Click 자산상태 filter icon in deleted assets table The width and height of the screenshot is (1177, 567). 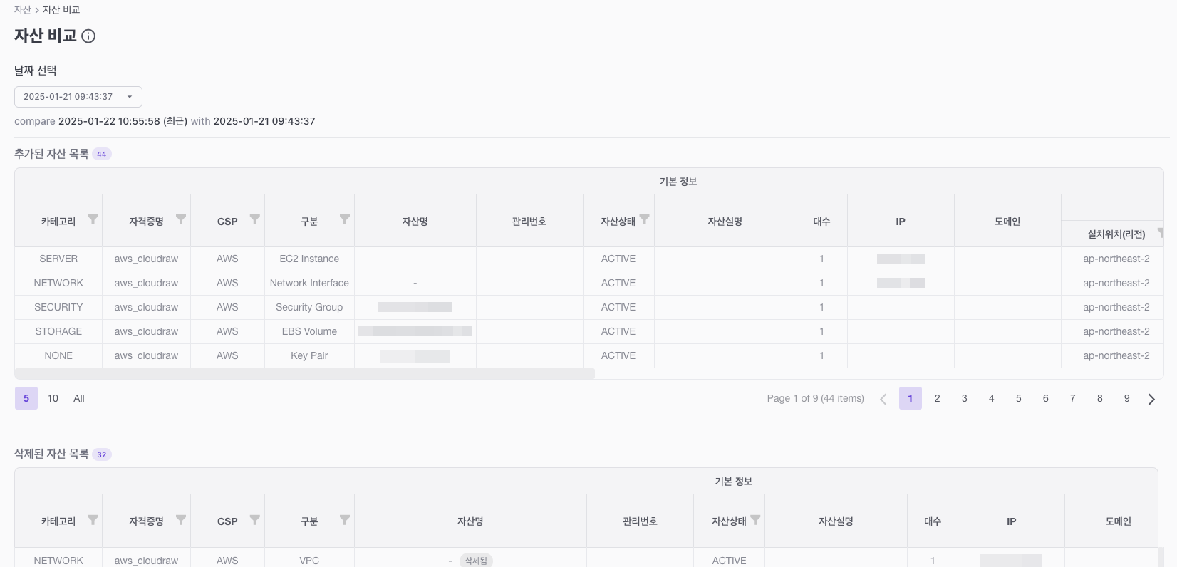[x=755, y=520]
